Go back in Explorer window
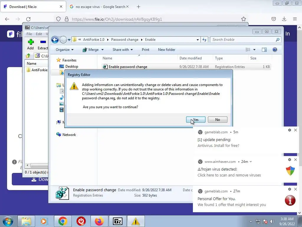302x227 pixels. tap(55, 40)
